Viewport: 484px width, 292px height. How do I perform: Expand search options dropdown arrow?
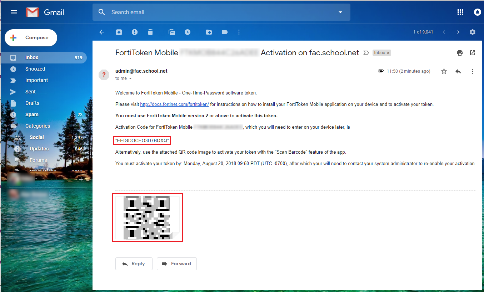pos(340,12)
